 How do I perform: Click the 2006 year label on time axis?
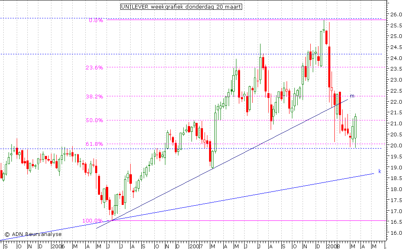tap(58, 247)
